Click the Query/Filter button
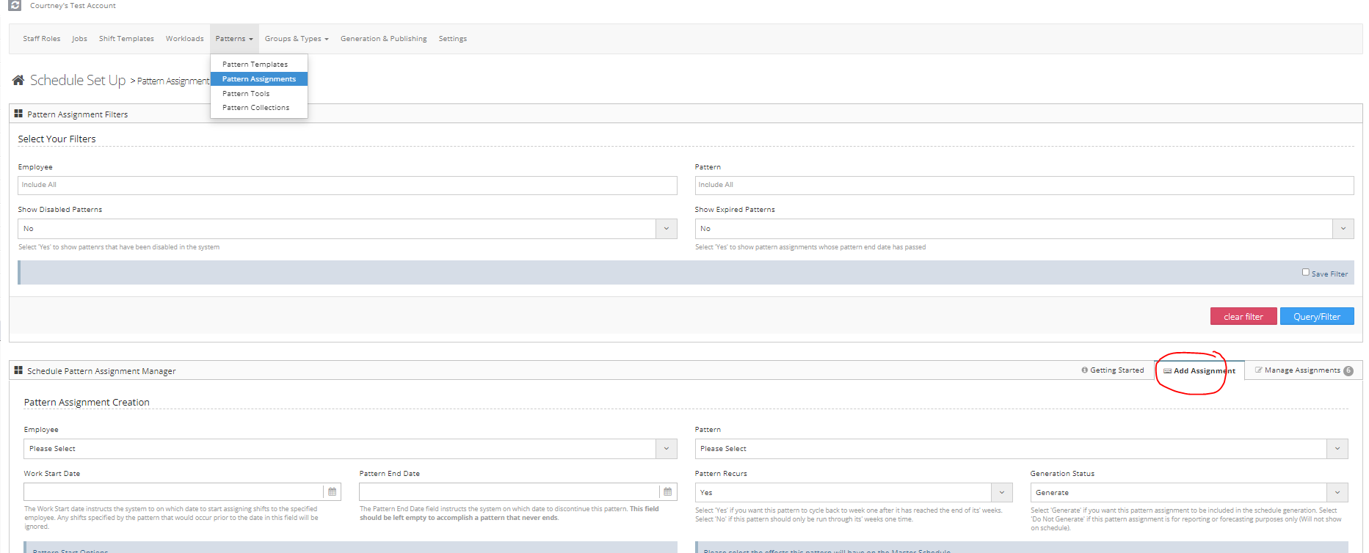This screenshot has height=553, width=1369. click(x=1316, y=317)
